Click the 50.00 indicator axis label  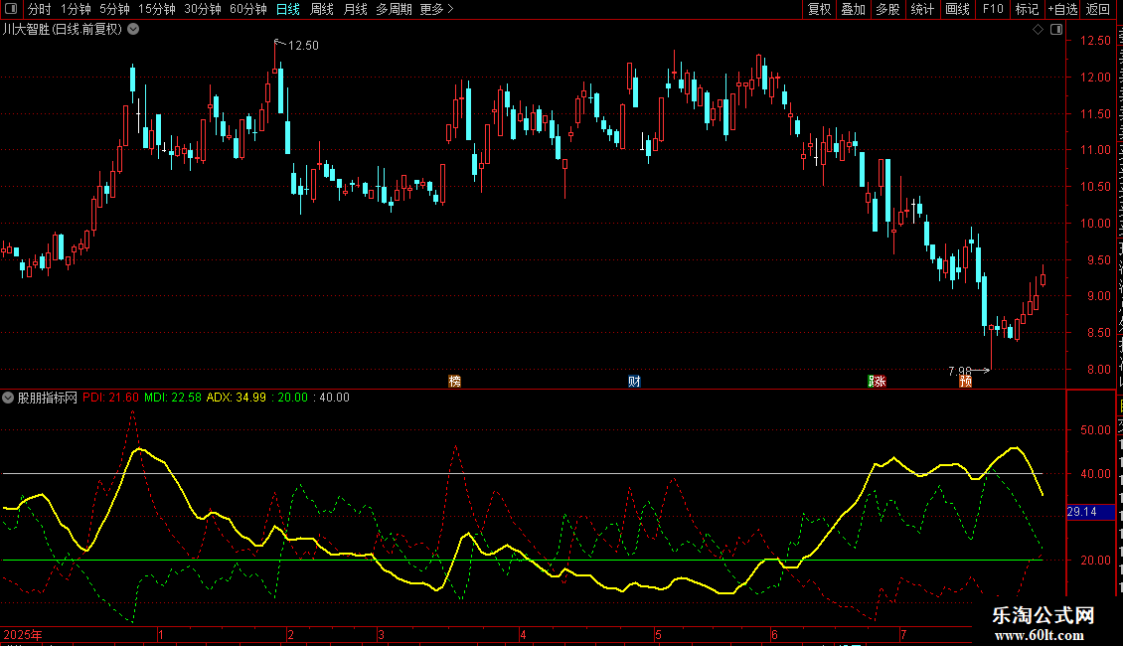[1096, 430]
